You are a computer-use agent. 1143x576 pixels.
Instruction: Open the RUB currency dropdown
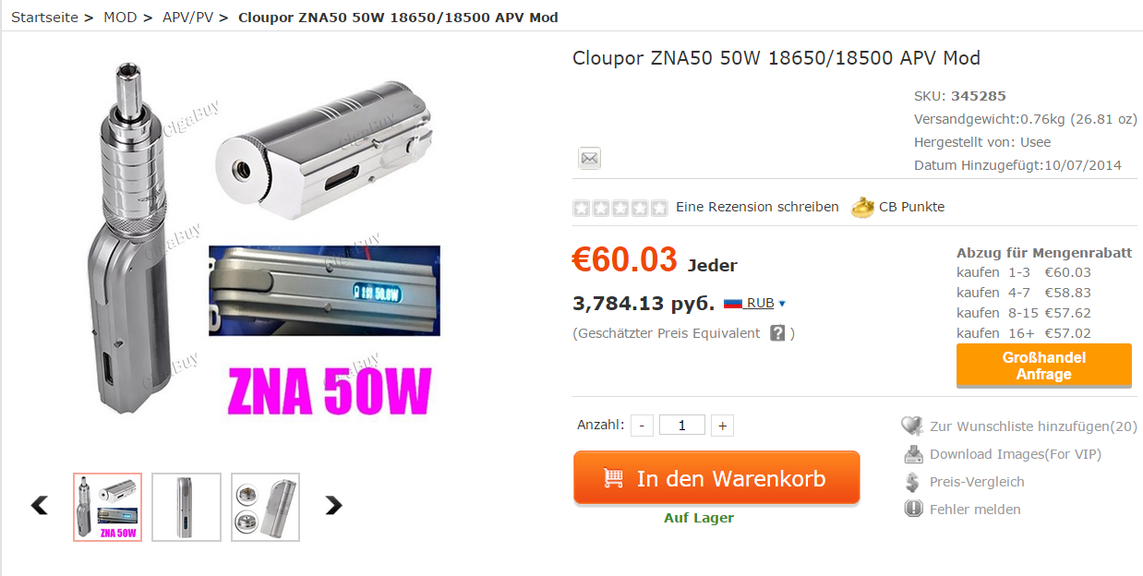[x=765, y=303]
